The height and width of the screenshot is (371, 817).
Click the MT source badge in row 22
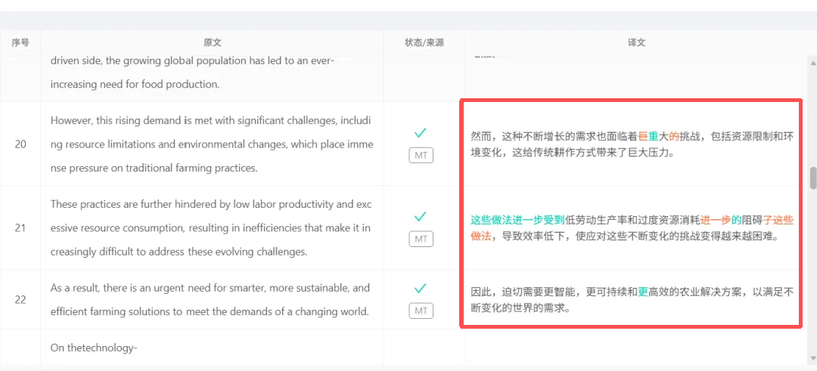pos(421,311)
